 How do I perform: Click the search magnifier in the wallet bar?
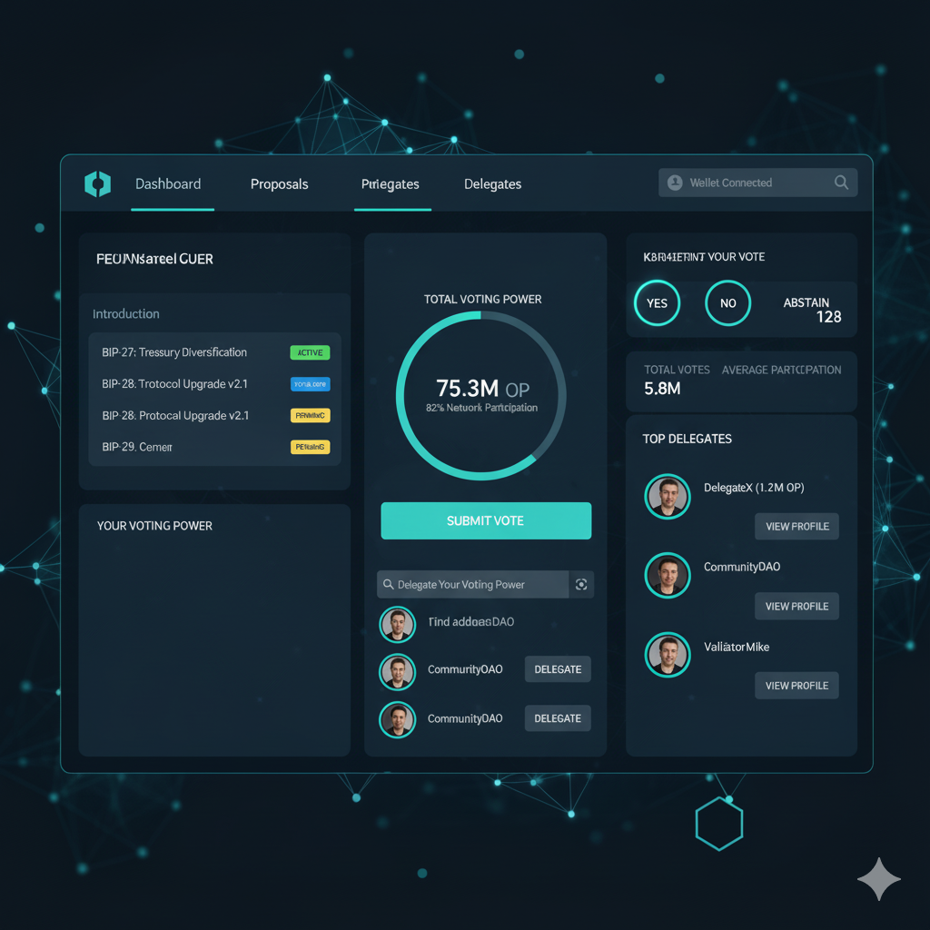tap(842, 182)
